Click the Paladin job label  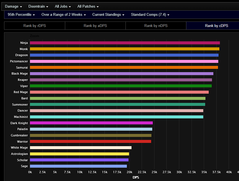coord(23,129)
